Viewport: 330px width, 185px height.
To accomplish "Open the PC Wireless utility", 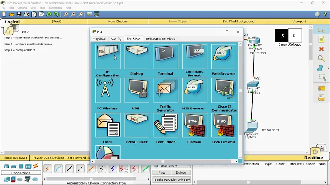I will [x=108, y=90].
